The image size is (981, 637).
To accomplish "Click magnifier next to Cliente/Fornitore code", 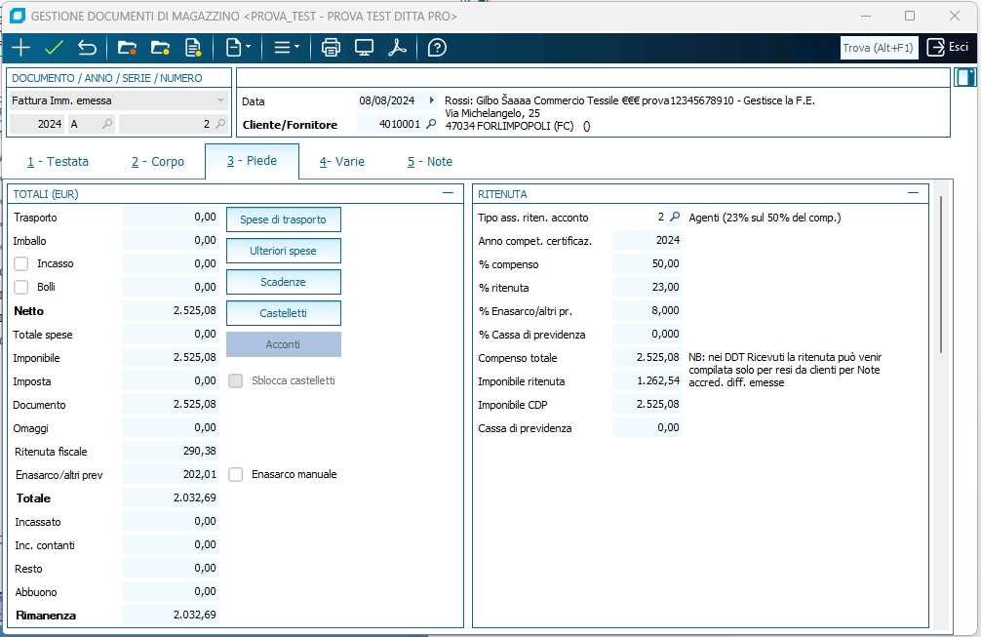I will click(432, 125).
